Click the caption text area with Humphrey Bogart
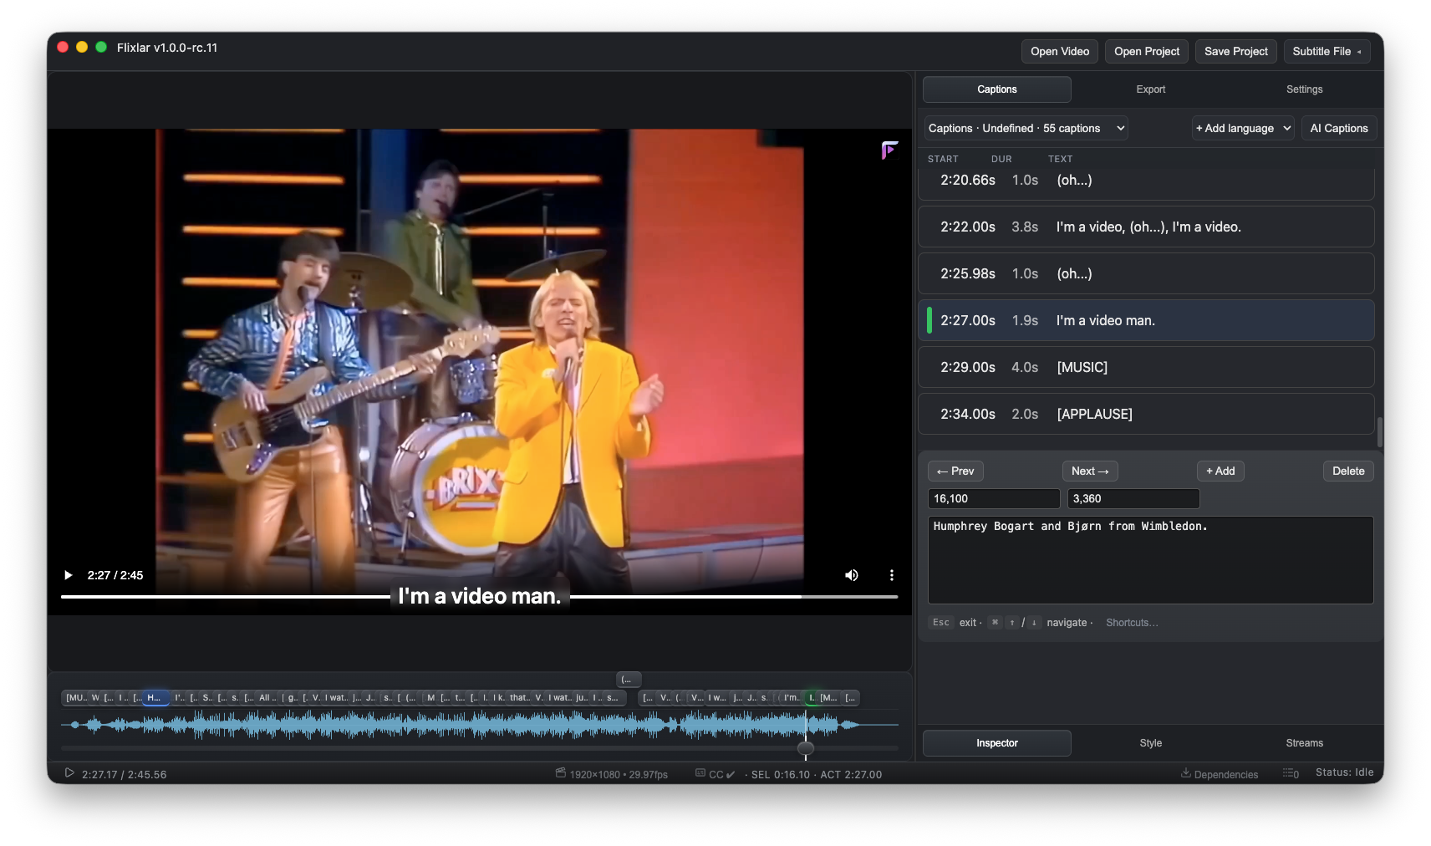 [x=1151, y=560]
